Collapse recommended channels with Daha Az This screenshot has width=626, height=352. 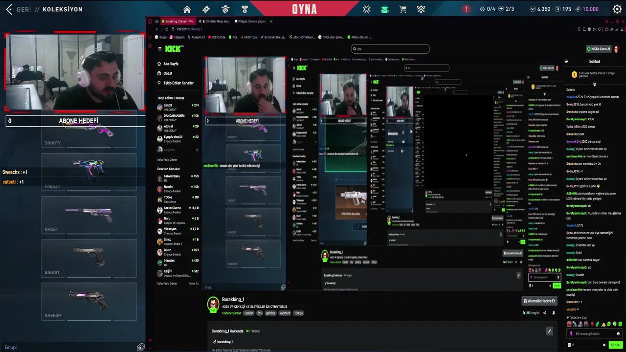coord(194,284)
